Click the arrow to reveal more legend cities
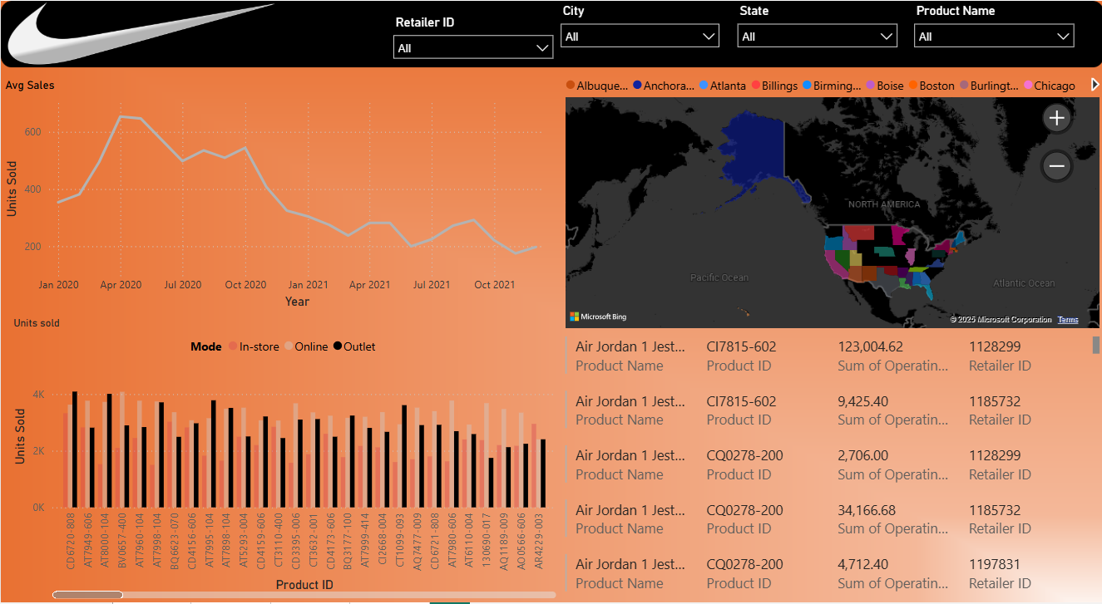Screen dimensions: 1102x604 [1095, 84]
